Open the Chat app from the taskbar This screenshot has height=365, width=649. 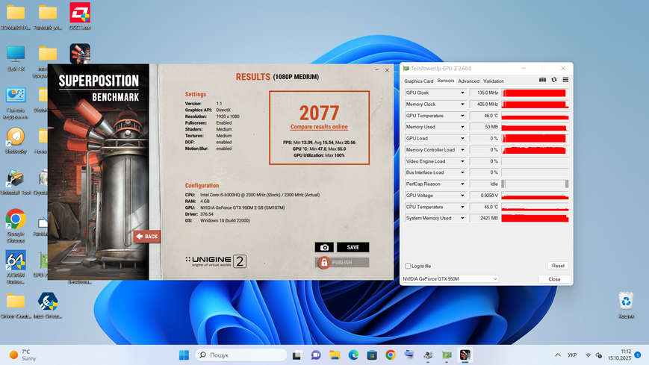(316, 355)
